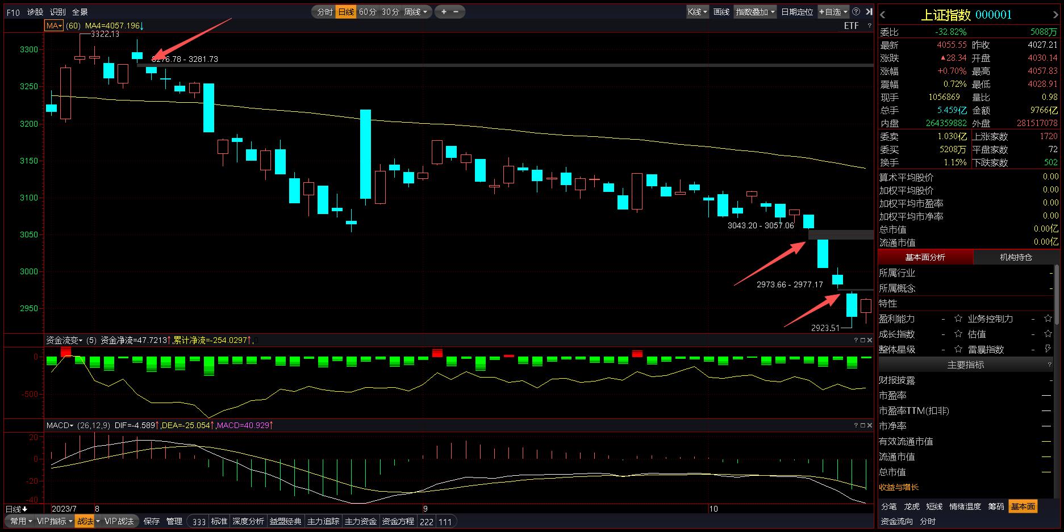Viewport: 1064px width, 532px height.
Task: Click the zoom out minus button
Action: pos(456,12)
